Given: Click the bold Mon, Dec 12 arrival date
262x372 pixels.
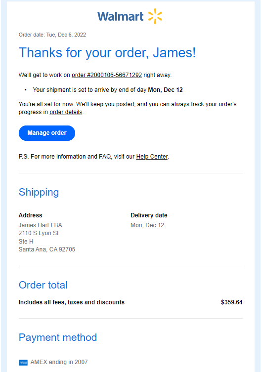Looking at the screenshot, I should click(166, 90).
